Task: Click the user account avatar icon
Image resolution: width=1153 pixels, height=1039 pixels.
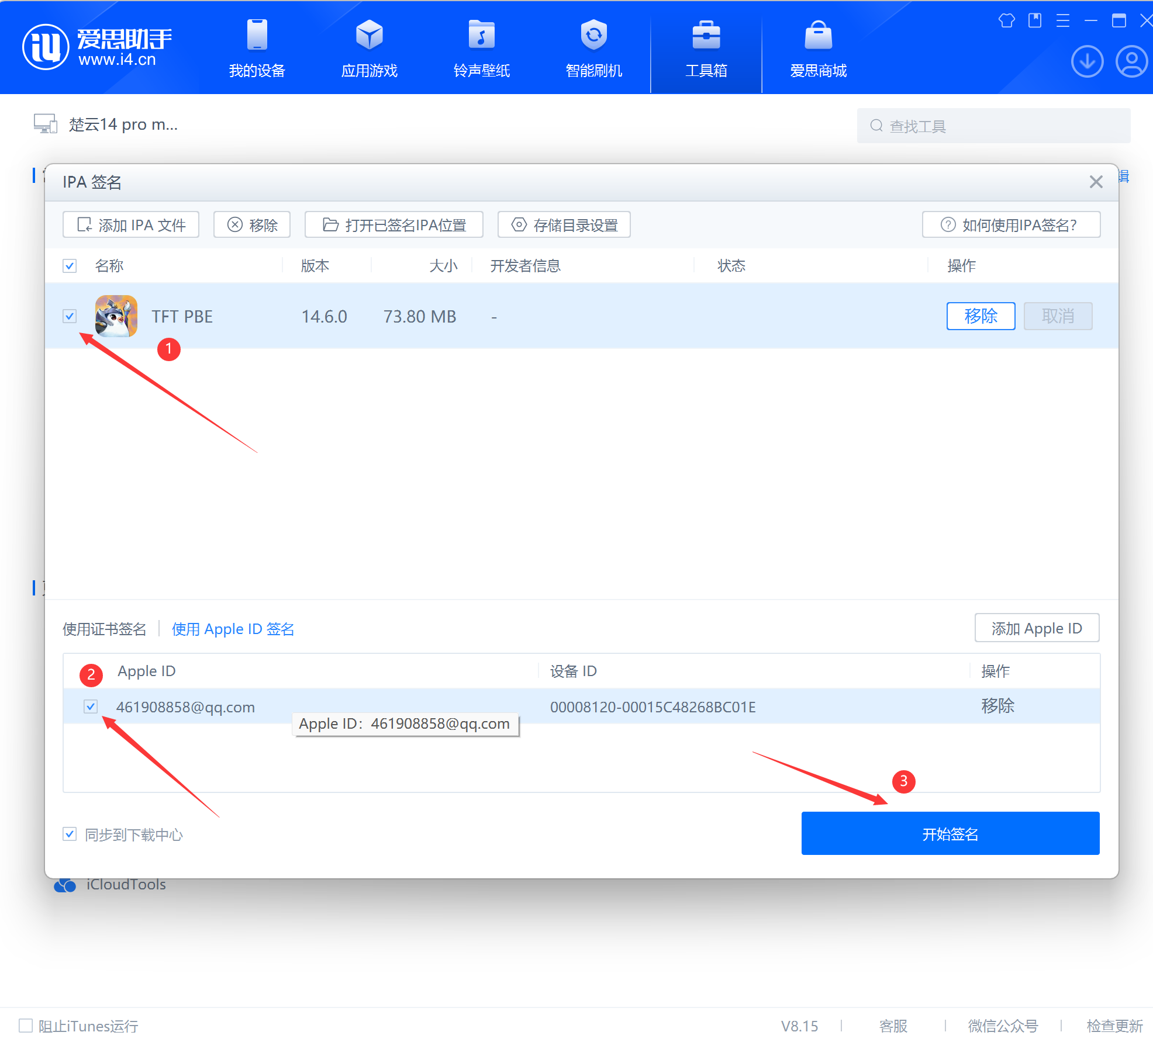Action: 1132,61
